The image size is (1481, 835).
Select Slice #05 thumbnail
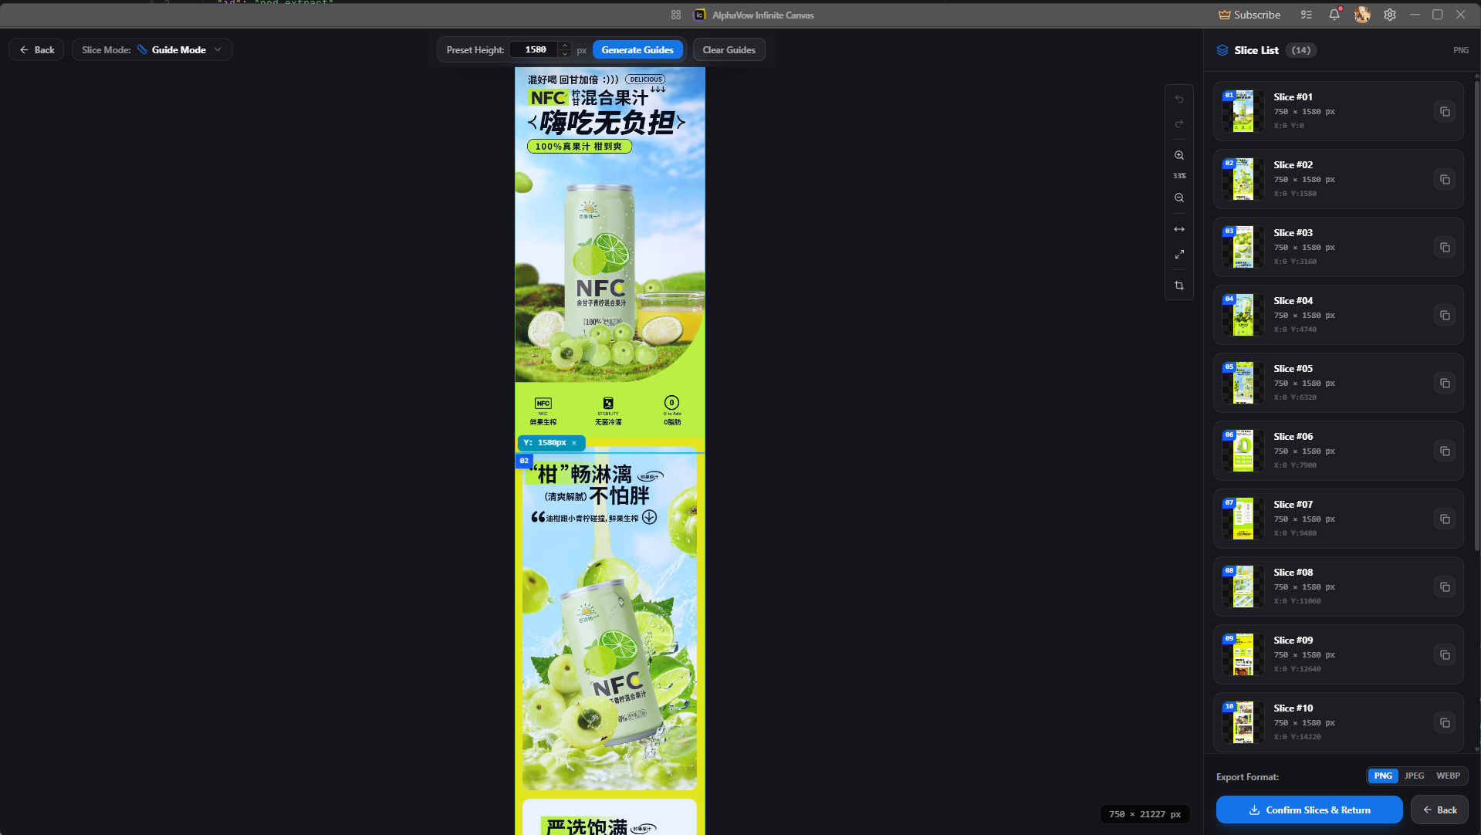pos(1243,383)
